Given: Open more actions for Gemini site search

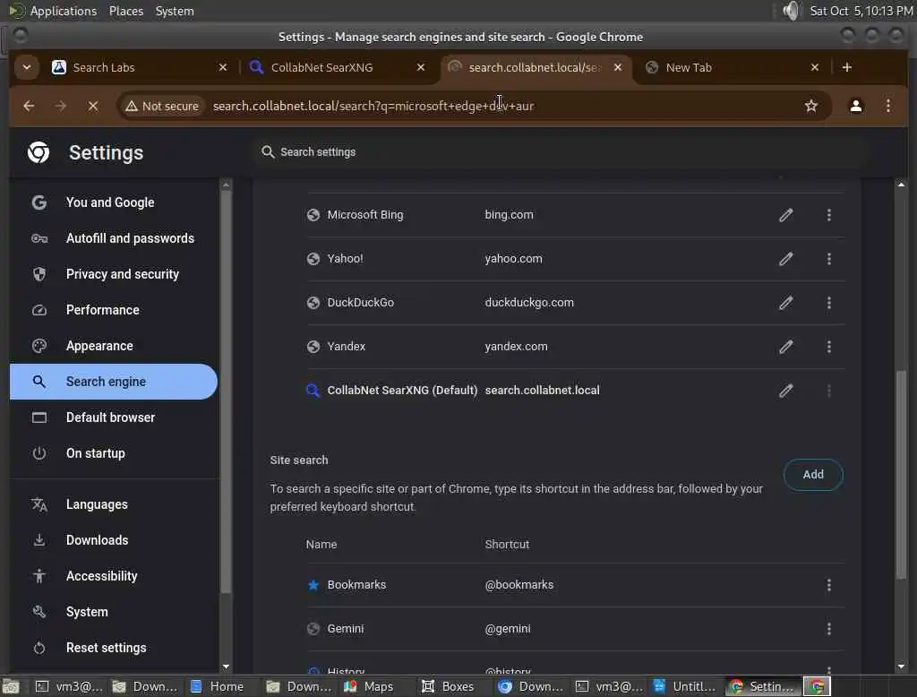Looking at the screenshot, I should [828, 629].
